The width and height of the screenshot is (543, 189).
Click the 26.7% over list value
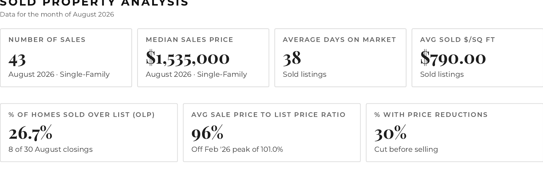click(x=30, y=133)
